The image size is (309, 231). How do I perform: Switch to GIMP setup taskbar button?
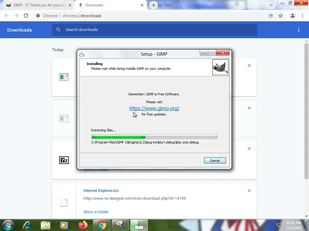(x=139, y=225)
